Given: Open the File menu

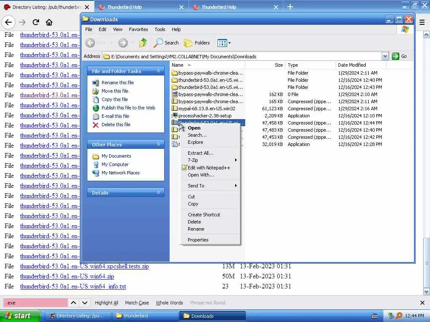Looking at the screenshot, I should coord(89,29).
